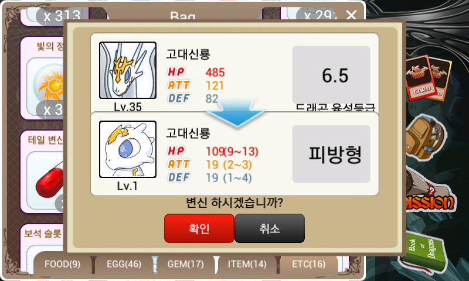The height and width of the screenshot is (281, 469).
Task: Cancel with the 취소 button
Action: point(270,228)
